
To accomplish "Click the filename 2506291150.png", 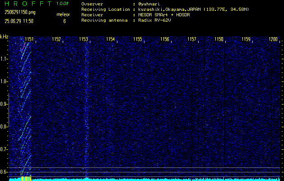I will tap(20, 12).
